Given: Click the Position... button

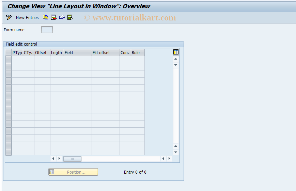Looking at the screenshot, I should coord(73,172).
